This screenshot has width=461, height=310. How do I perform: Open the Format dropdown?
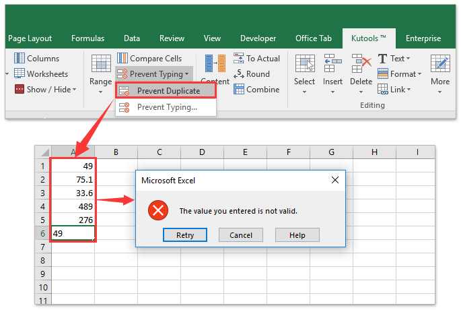pos(400,73)
